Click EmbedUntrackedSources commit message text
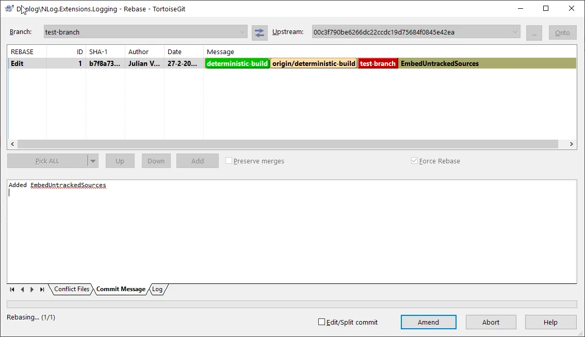The width and height of the screenshot is (585, 337). click(440, 63)
